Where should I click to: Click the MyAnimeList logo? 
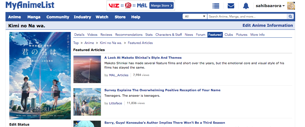pos(30,5)
